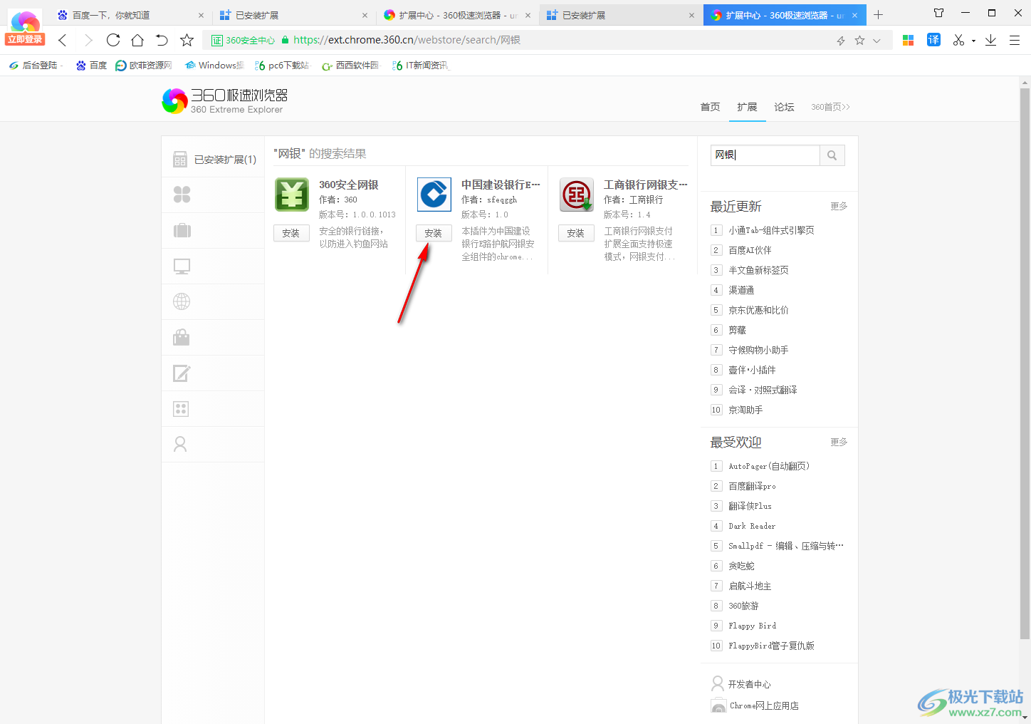This screenshot has height=724, width=1031.
Task: Open 小通Tab-组件式引擎页 in list
Action: coord(771,230)
